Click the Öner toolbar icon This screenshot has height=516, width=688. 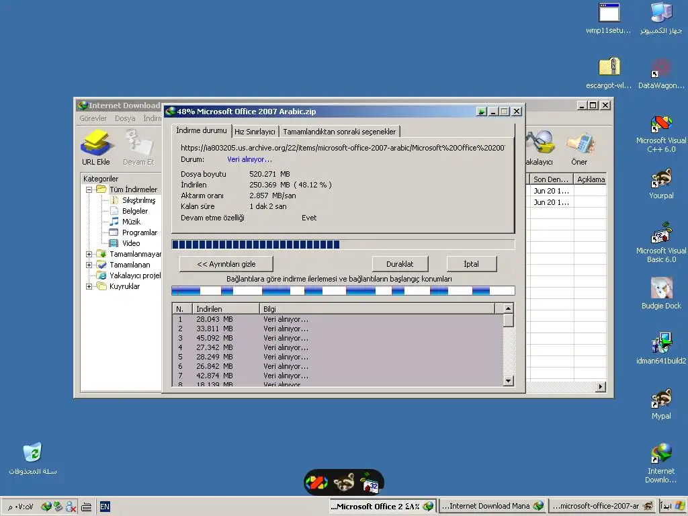click(x=579, y=147)
